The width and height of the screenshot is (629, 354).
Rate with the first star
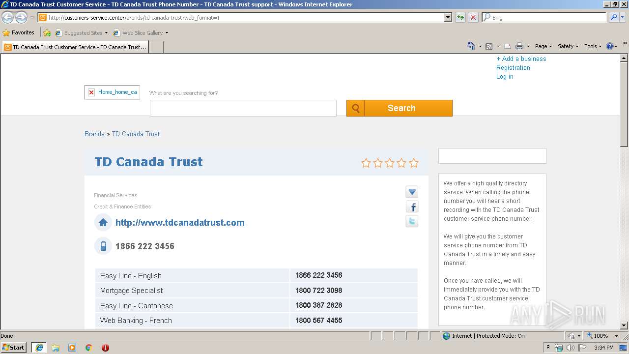pyautogui.click(x=366, y=163)
